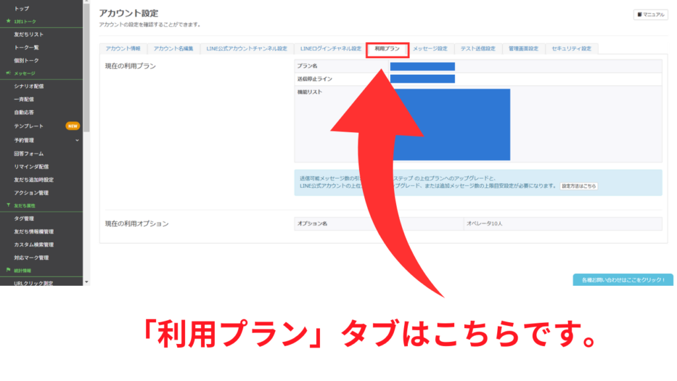The image size is (677, 381).
Task: Expand the 予約管理 submenu chevron
Action: pyautogui.click(x=77, y=140)
